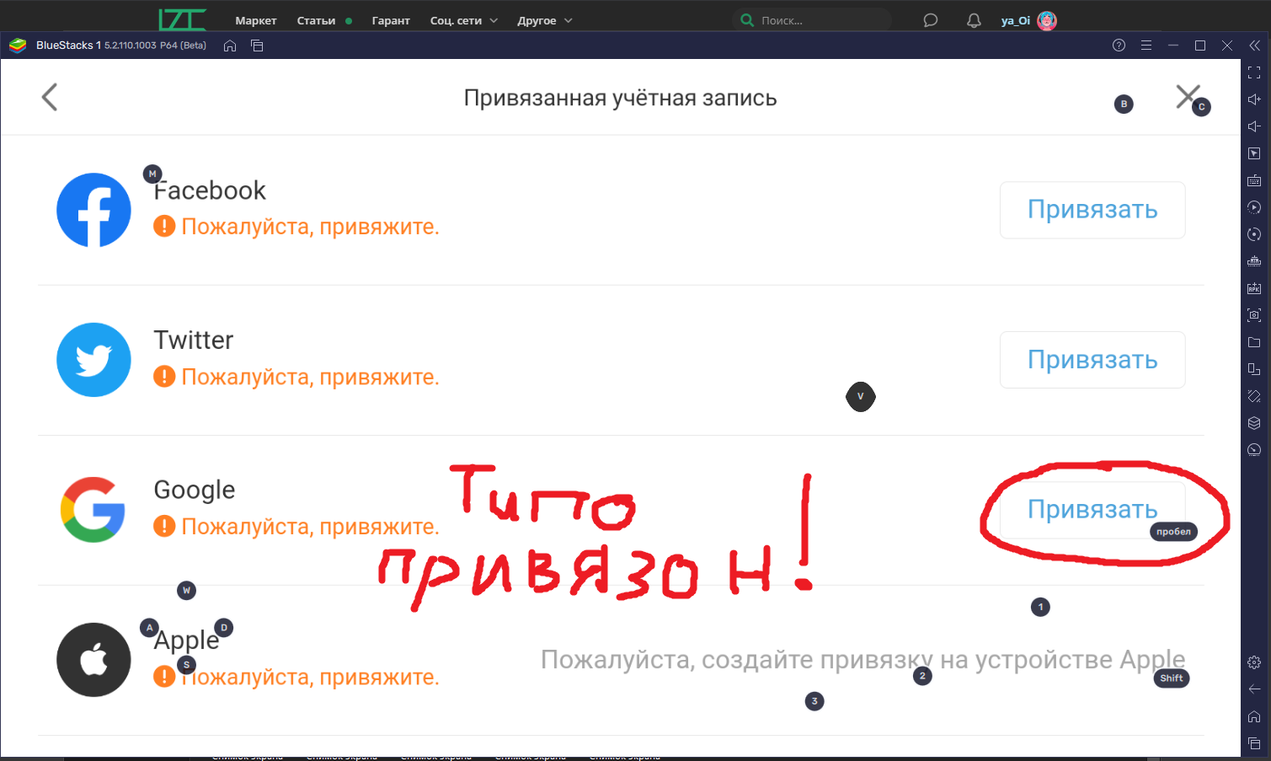This screenshot has width=1271, height=761.
Task: Click the warning text under Google
Action: point(310,527)
